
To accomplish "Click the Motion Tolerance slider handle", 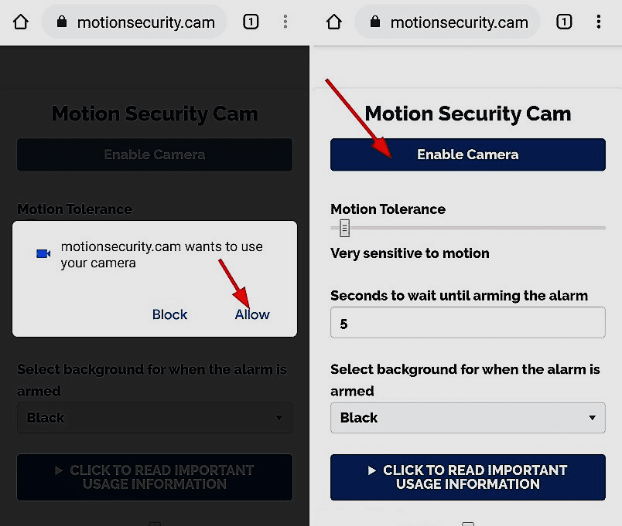I will 345,228.
